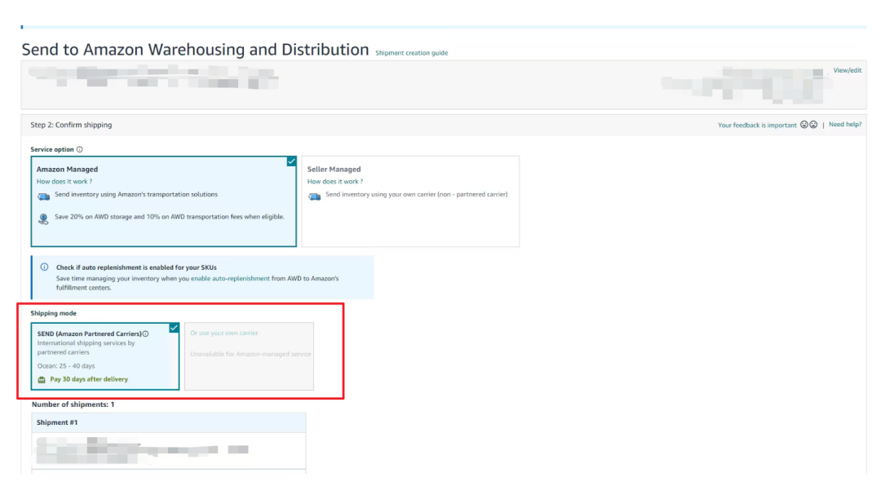Click the calendar icon beside Pay 30 days

tap(42, 380)
